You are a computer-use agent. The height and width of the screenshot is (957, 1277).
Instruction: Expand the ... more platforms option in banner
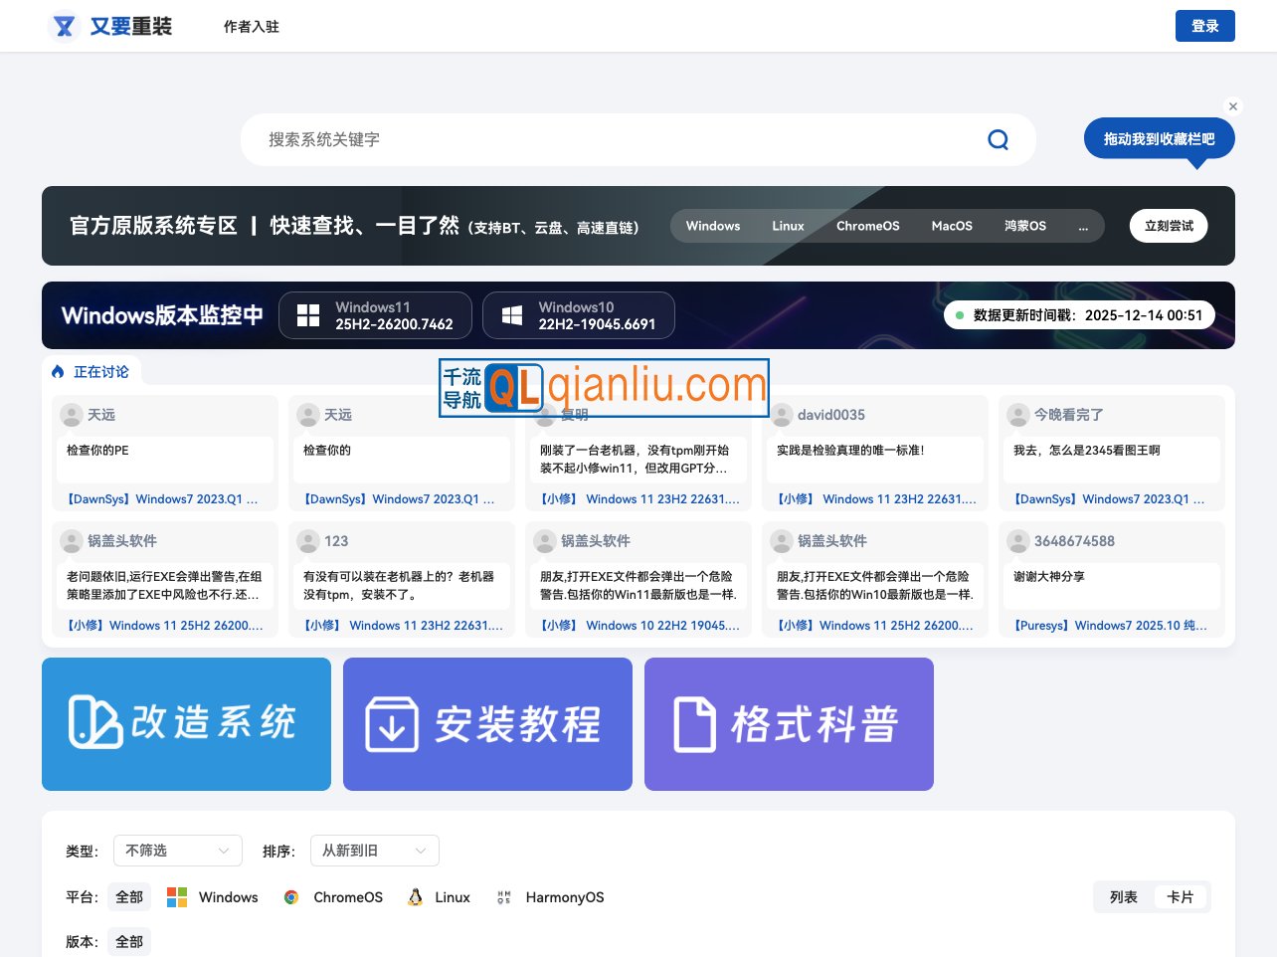pos(1084,226)
